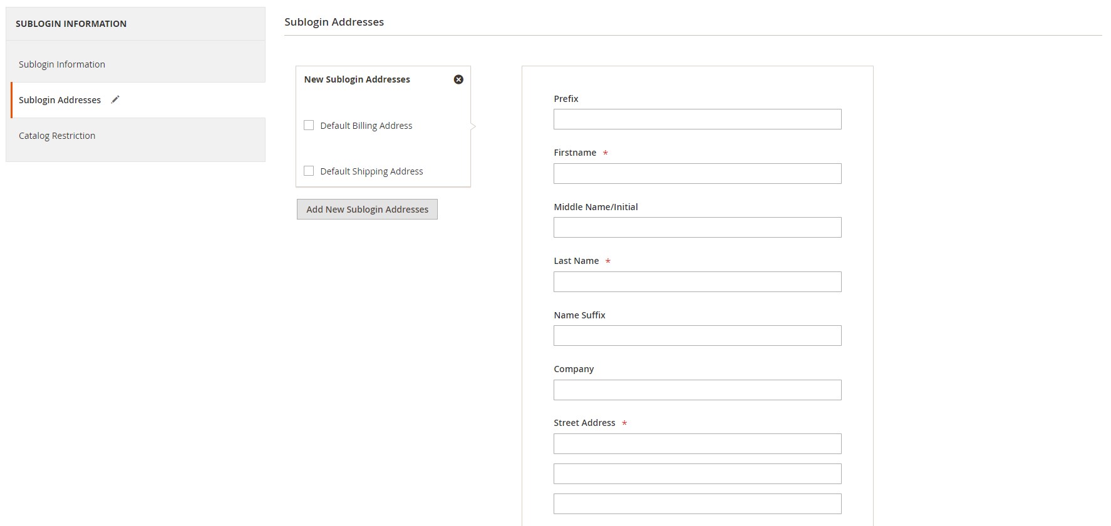1111x526 pixels.
Task: Select the Sublogin Addresses tab
Action: click(138, 100)
